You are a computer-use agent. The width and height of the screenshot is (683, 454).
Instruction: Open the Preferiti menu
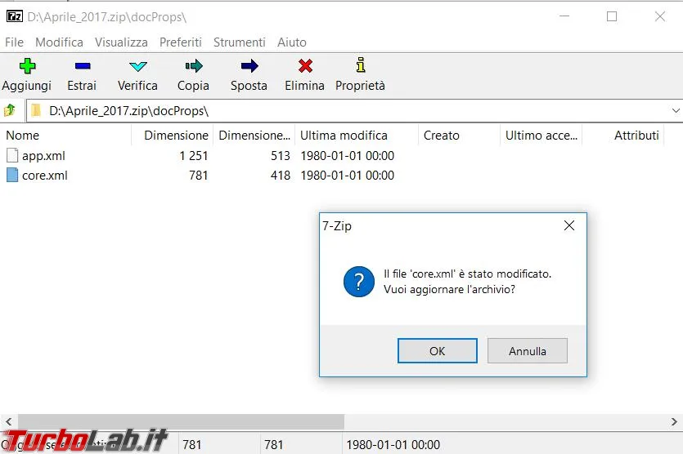180,42
